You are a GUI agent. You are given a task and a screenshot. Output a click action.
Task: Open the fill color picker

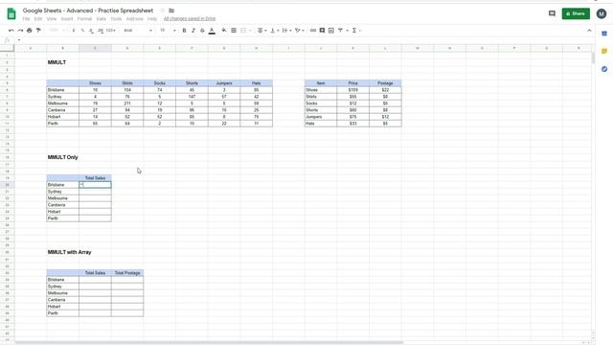(x=224, y=30)
